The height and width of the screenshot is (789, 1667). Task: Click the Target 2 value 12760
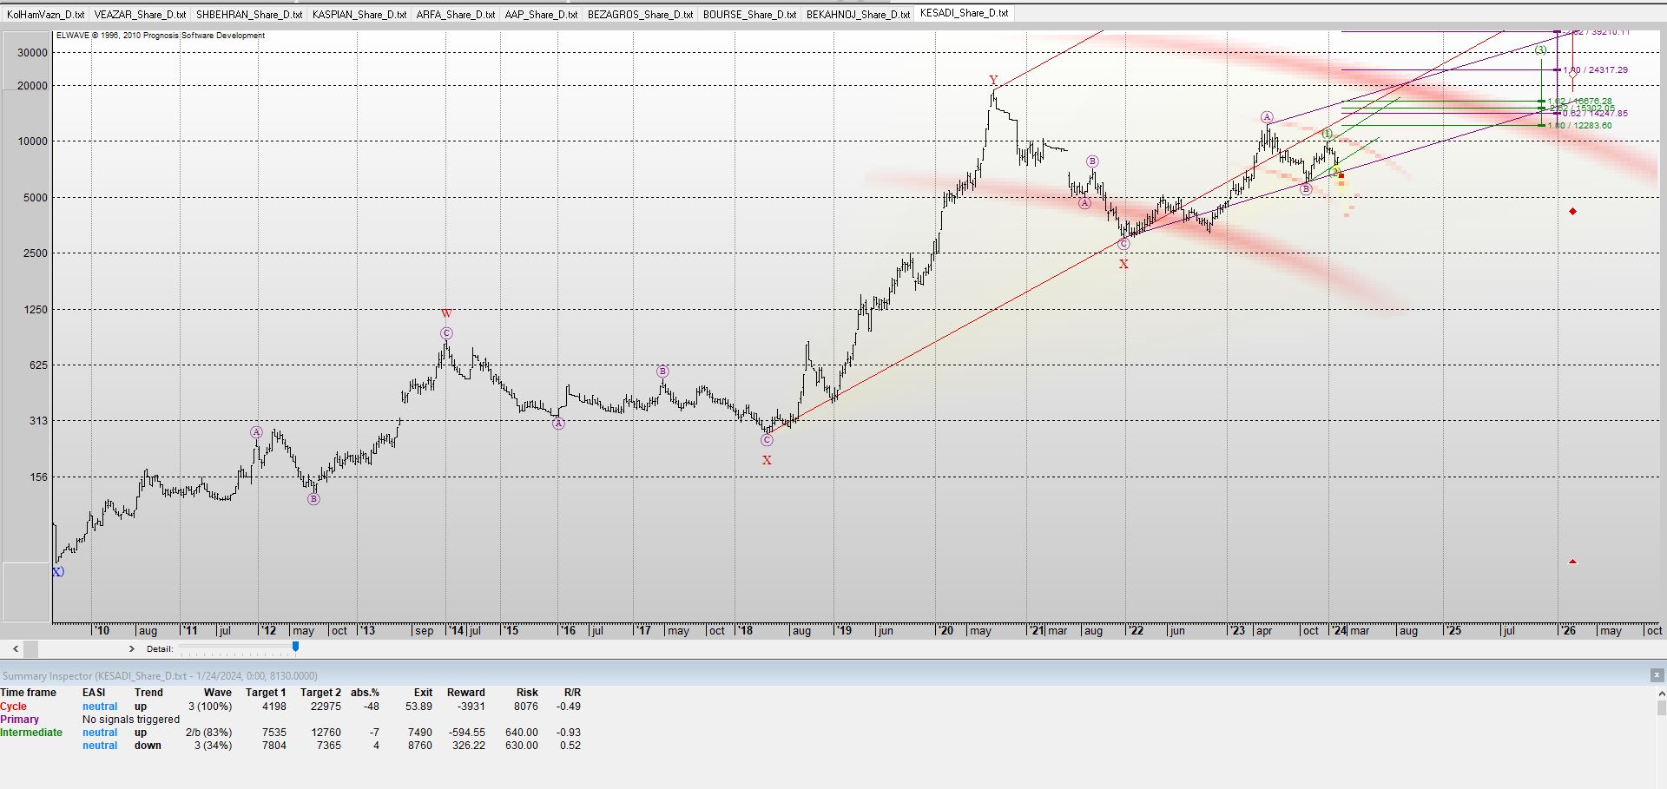point(326,733)
